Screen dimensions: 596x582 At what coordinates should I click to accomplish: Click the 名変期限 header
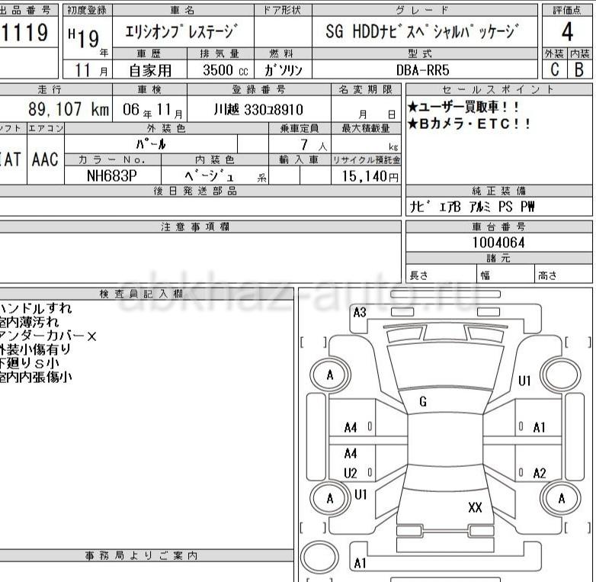click(x=366, y=89)
